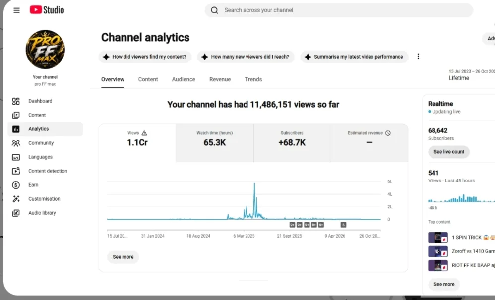
Task: Ask 'How many new viewers did I reach?'
Action: pyautogui.click(x=246, y=57)
